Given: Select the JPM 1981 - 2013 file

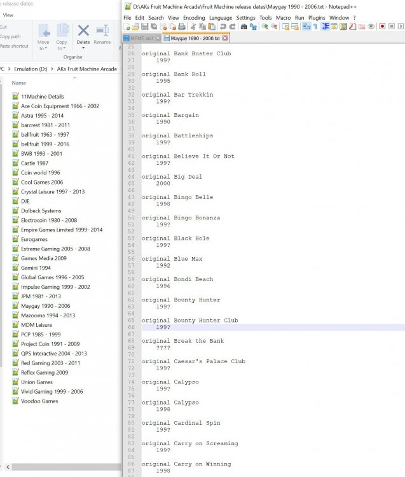Looking at the screenshot, I should 41,296.
